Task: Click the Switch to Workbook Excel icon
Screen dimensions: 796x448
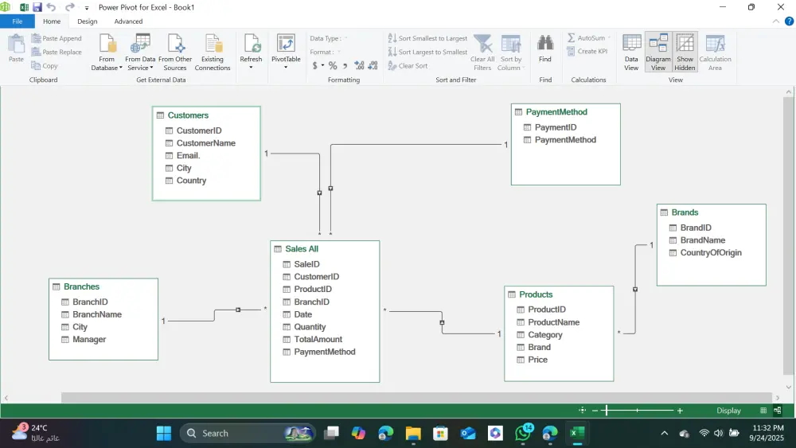Action: [24, 7]
